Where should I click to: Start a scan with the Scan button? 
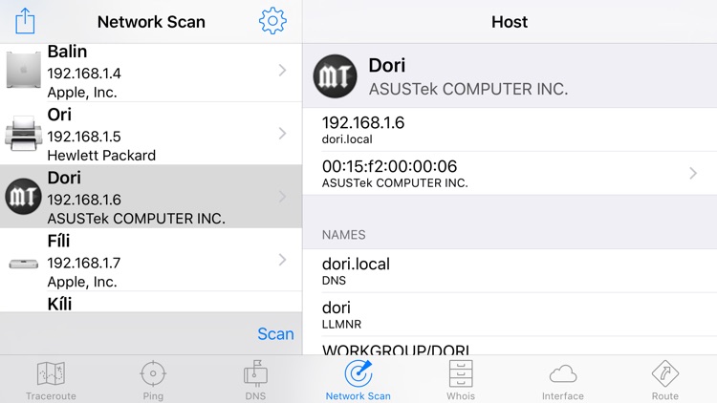click(275, 334)
